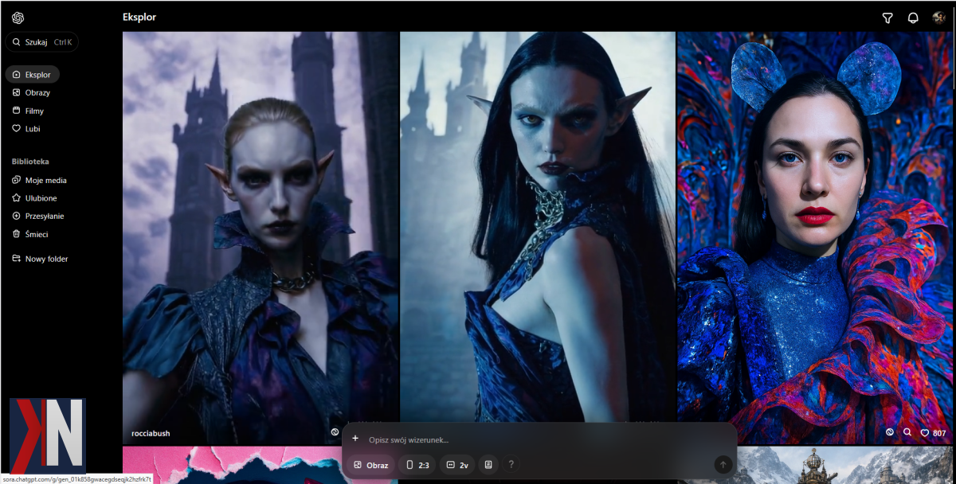Screen dimensions: 956x484
Task: Open the presets icon in the prompt bar
Action: click(x=488, y=464)
